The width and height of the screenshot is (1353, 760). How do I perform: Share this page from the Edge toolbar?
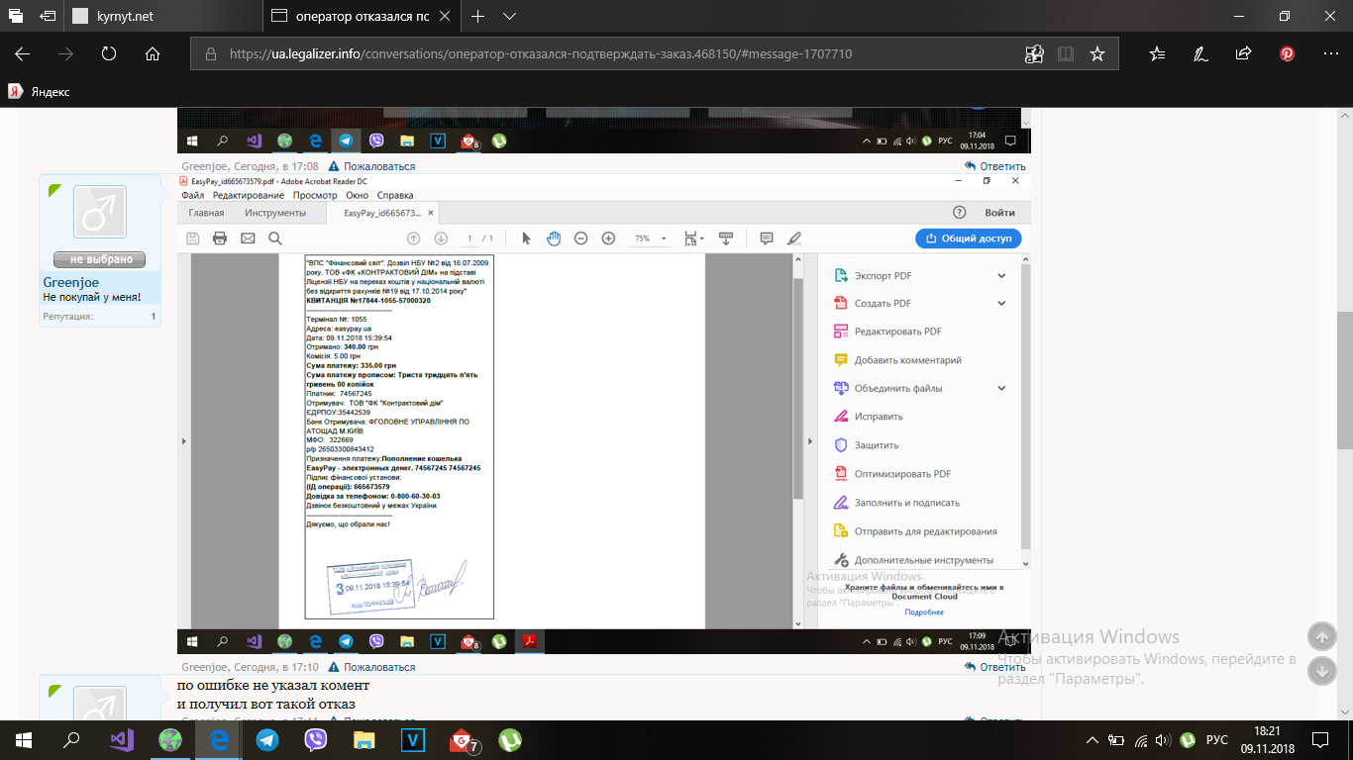point(1244,54)
